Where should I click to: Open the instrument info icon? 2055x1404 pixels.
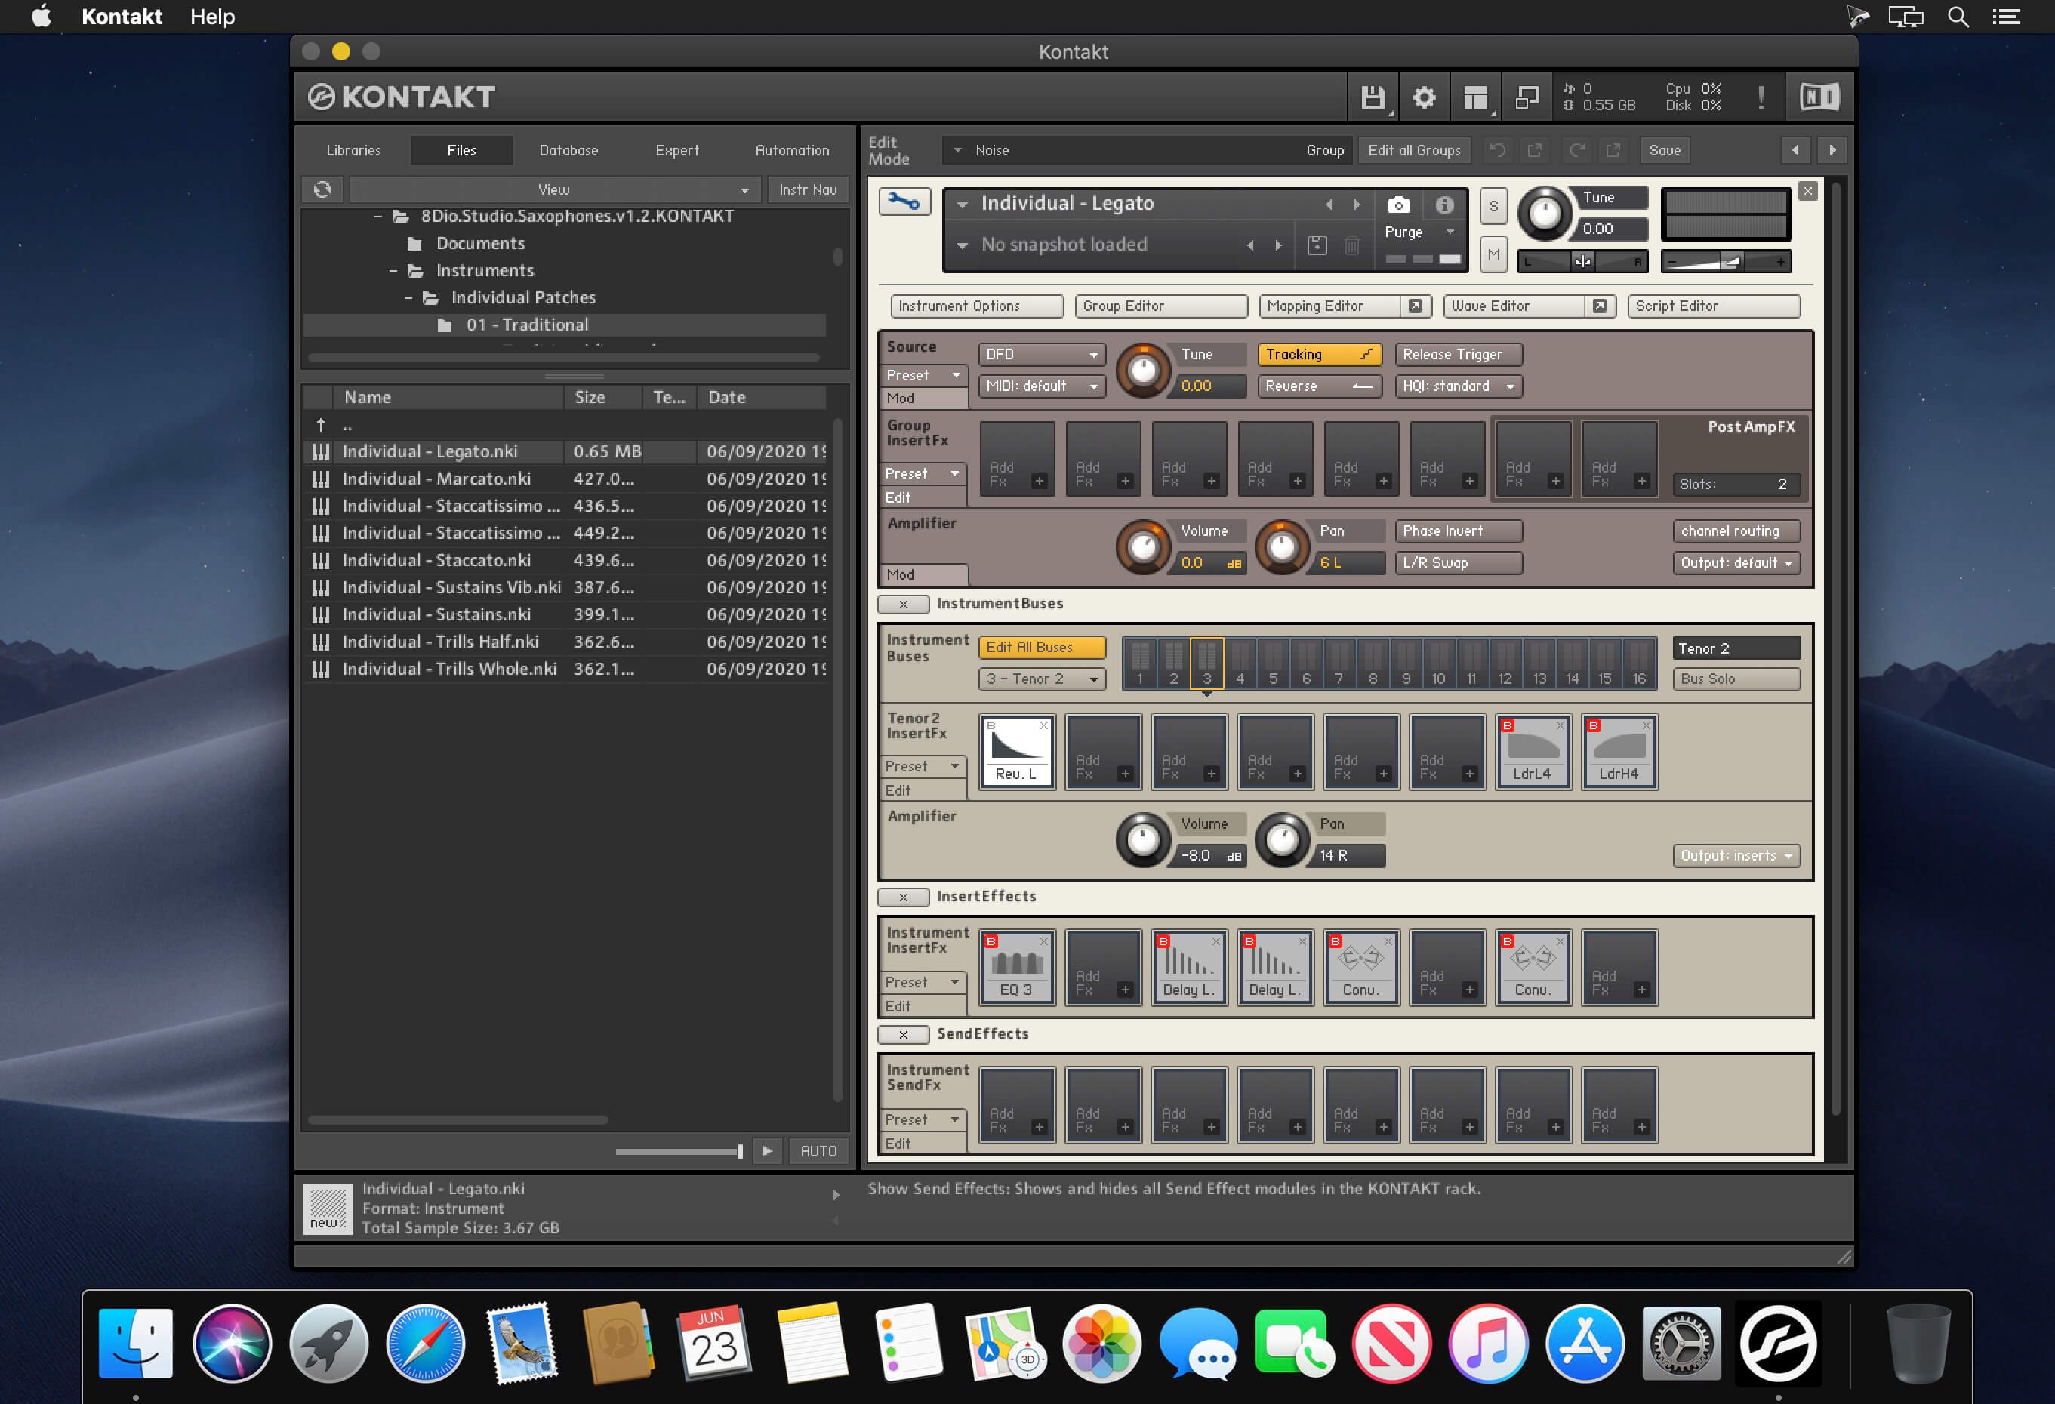point(1445,205)
